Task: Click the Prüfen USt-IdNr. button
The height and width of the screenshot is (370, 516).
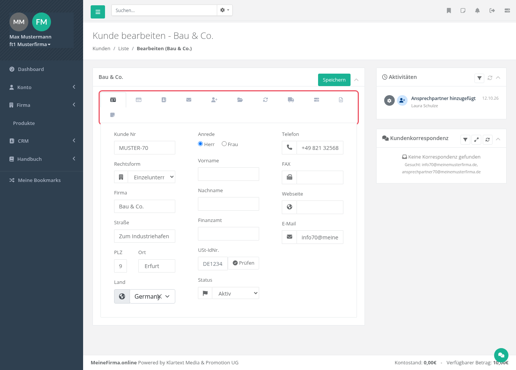Action: click(x=244, y=263)
